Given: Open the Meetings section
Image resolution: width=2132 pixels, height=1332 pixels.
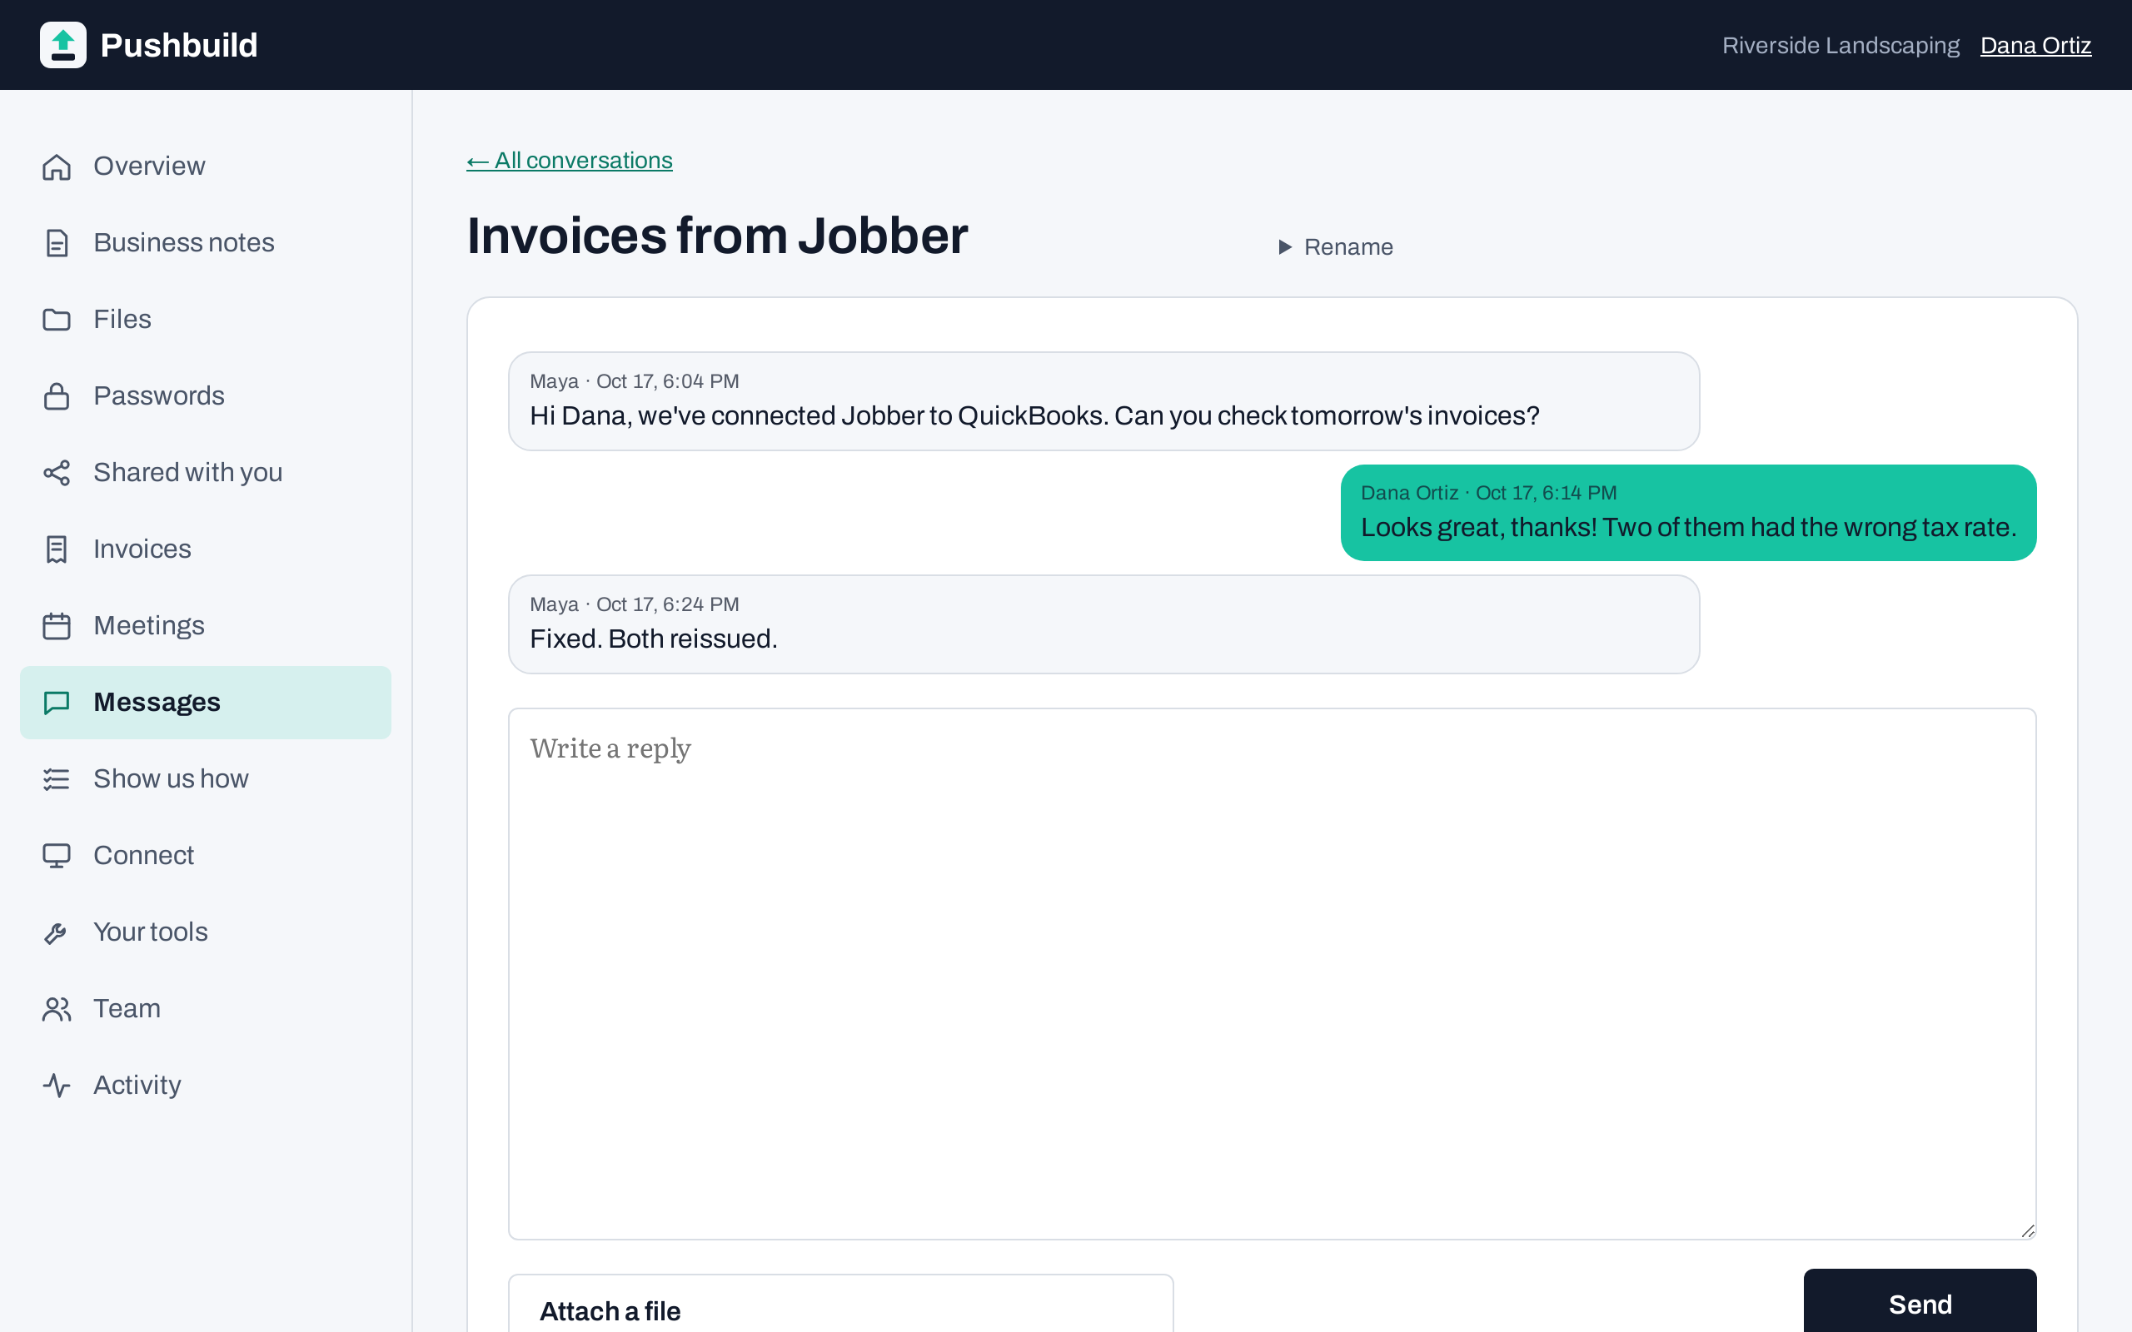Looking at the screenshot, I should [205, 626].
